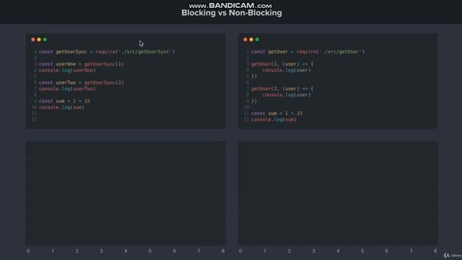Screen dimensions: 462x260
Task: Click the yellow dot of the right code window
Action: pyautogui.click(x=251, y=40)
